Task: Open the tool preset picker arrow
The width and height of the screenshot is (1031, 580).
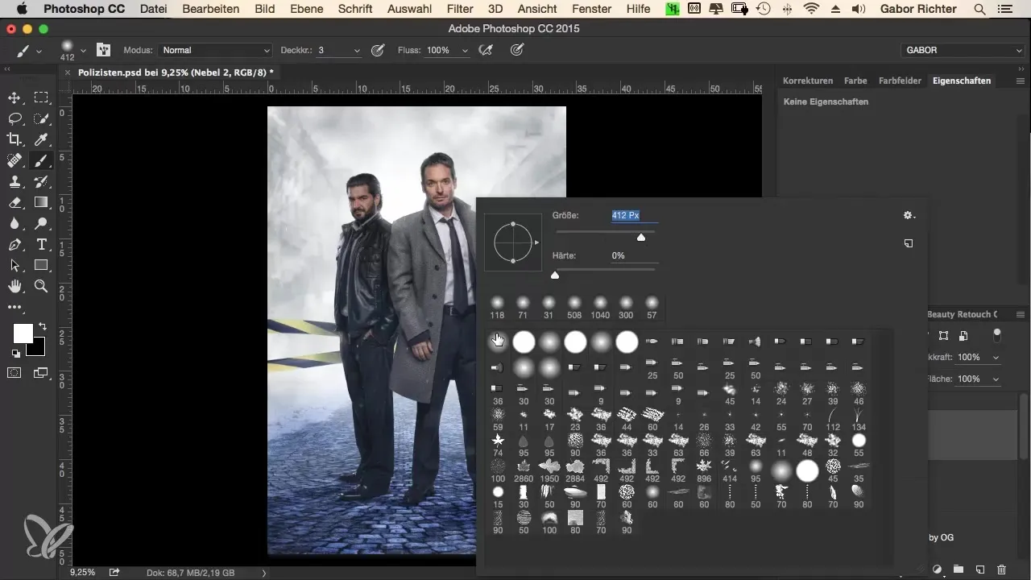Action: [38, 50]
